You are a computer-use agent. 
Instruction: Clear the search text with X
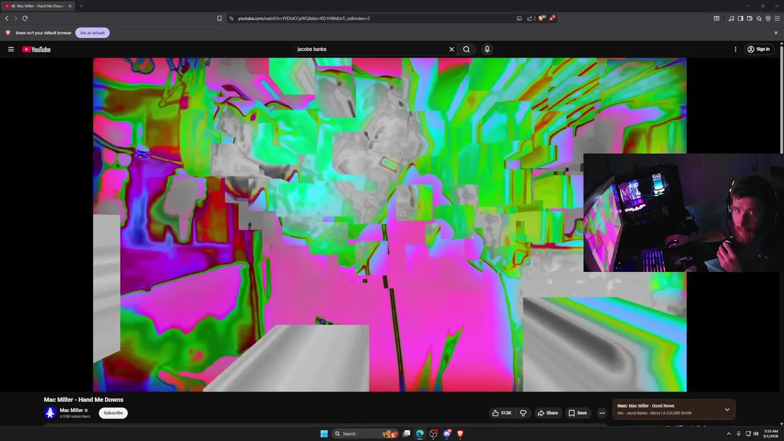click(x=451, y=49)
